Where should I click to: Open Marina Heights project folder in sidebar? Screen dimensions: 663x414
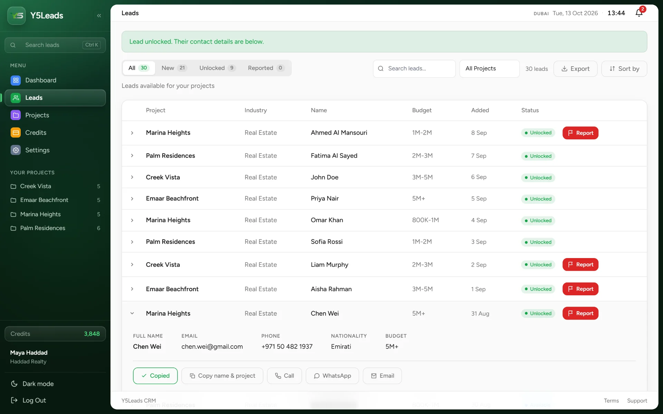click(x=55, y=214)
